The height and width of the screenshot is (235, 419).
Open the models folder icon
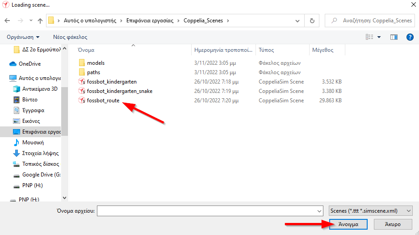coord(81,63)
